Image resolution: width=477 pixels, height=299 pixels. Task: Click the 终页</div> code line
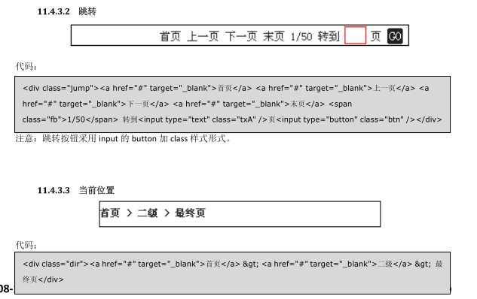point(43,279)
